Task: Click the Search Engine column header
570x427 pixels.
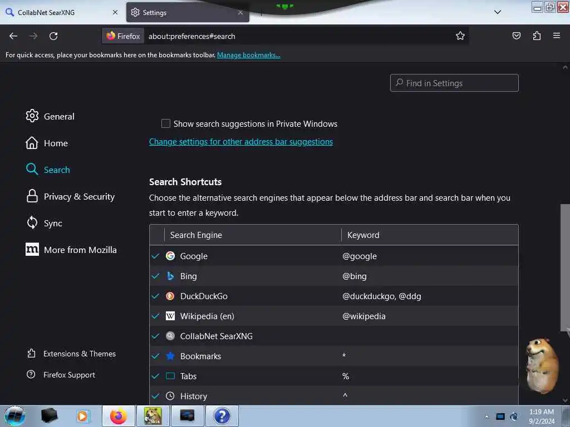Action: pyautogui.click(x=253, y=235)
